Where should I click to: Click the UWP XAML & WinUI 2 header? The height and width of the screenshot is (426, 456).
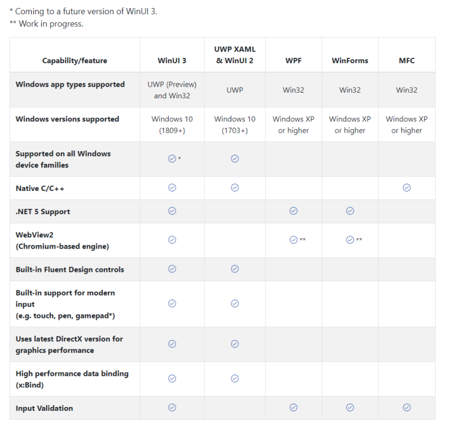(234, 55)
